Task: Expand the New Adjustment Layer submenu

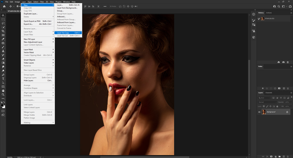Action: coord(38,42)
